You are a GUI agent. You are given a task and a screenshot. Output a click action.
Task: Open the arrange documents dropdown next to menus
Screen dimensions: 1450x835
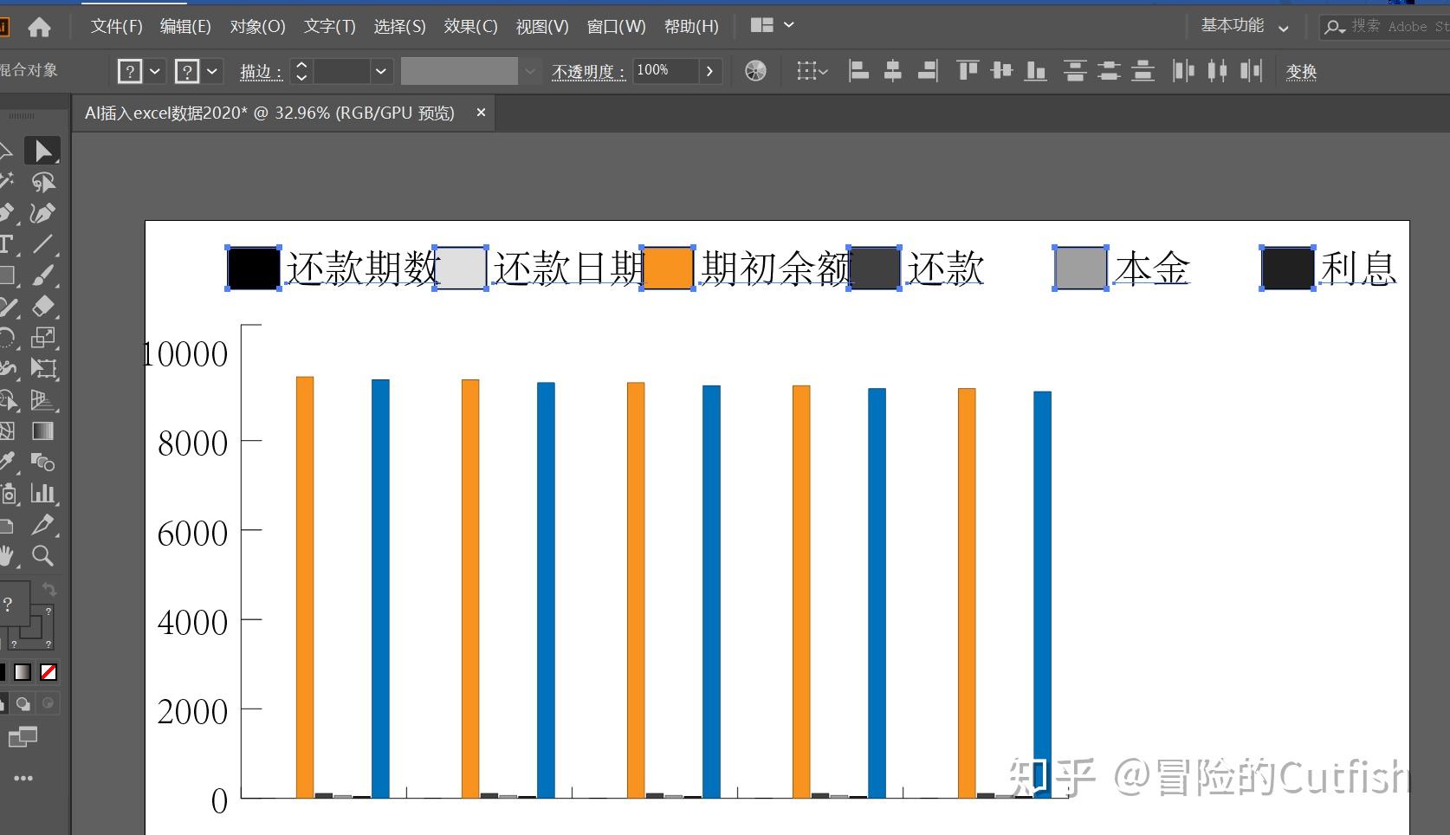pyautogui.click(x=771, y=25)
